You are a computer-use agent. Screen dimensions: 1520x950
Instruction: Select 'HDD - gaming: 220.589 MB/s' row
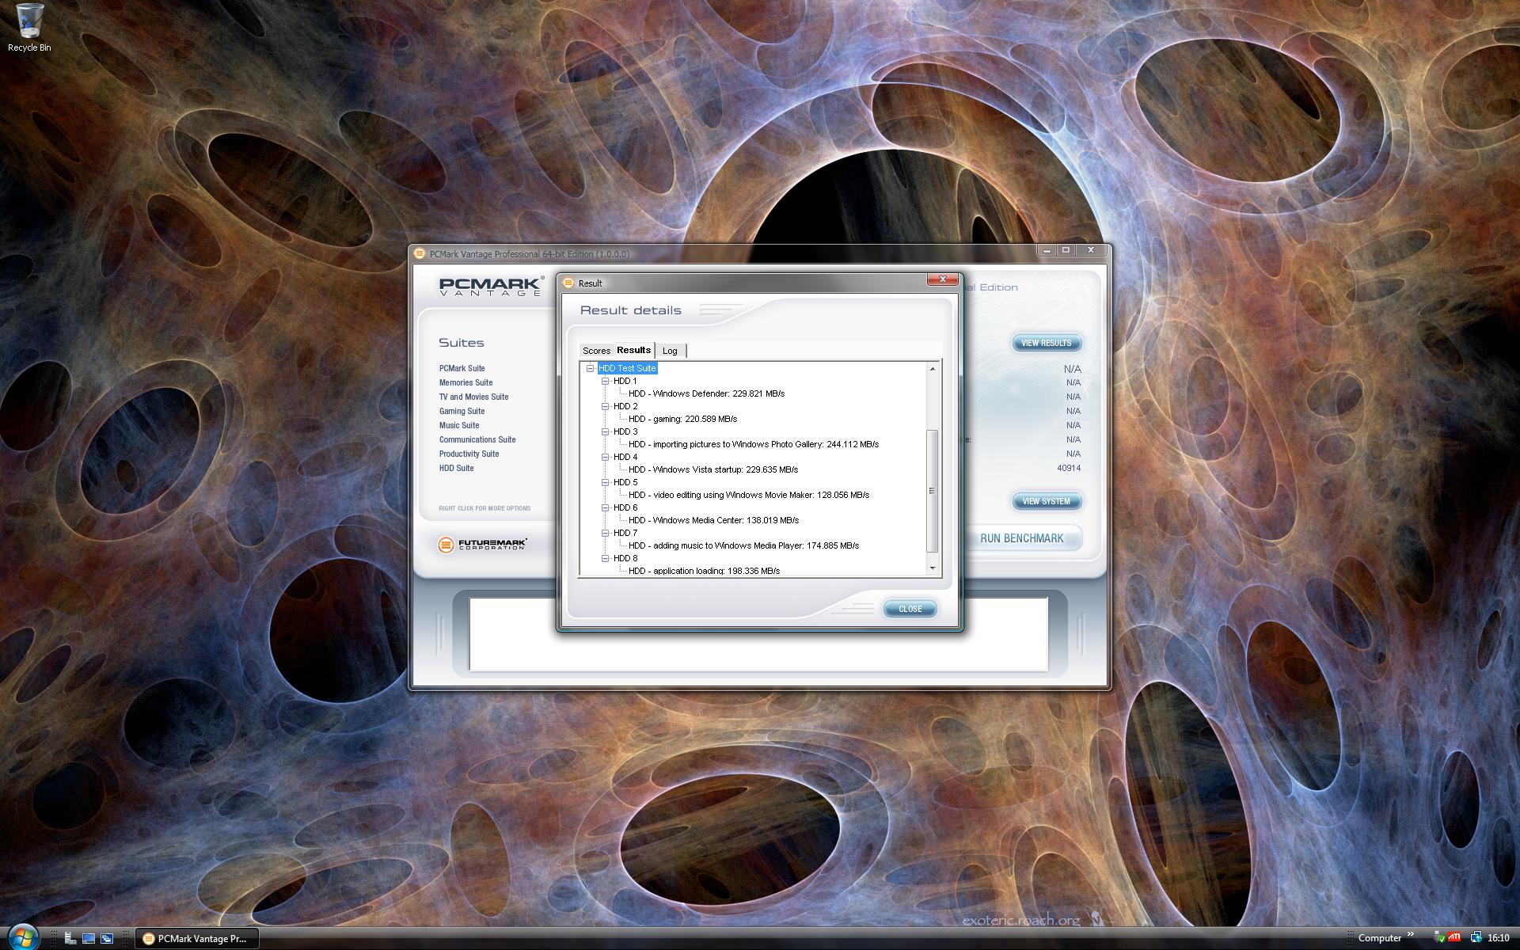(x=682, y=419)
